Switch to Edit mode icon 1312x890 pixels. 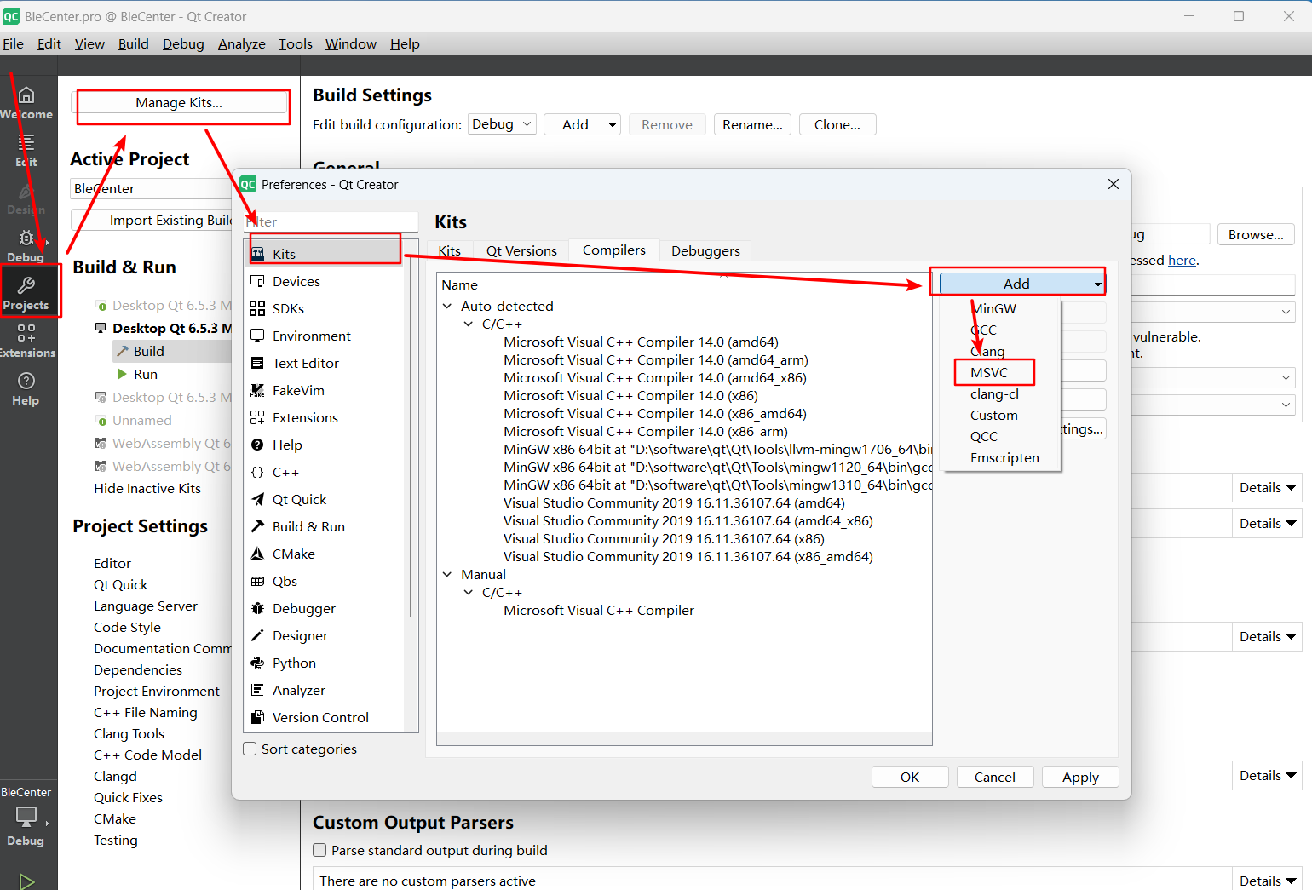tap(26, 150)
